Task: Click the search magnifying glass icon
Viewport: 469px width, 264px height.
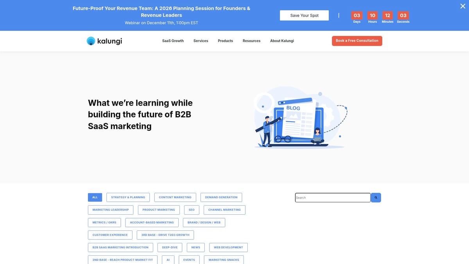Action: point(376,198)
